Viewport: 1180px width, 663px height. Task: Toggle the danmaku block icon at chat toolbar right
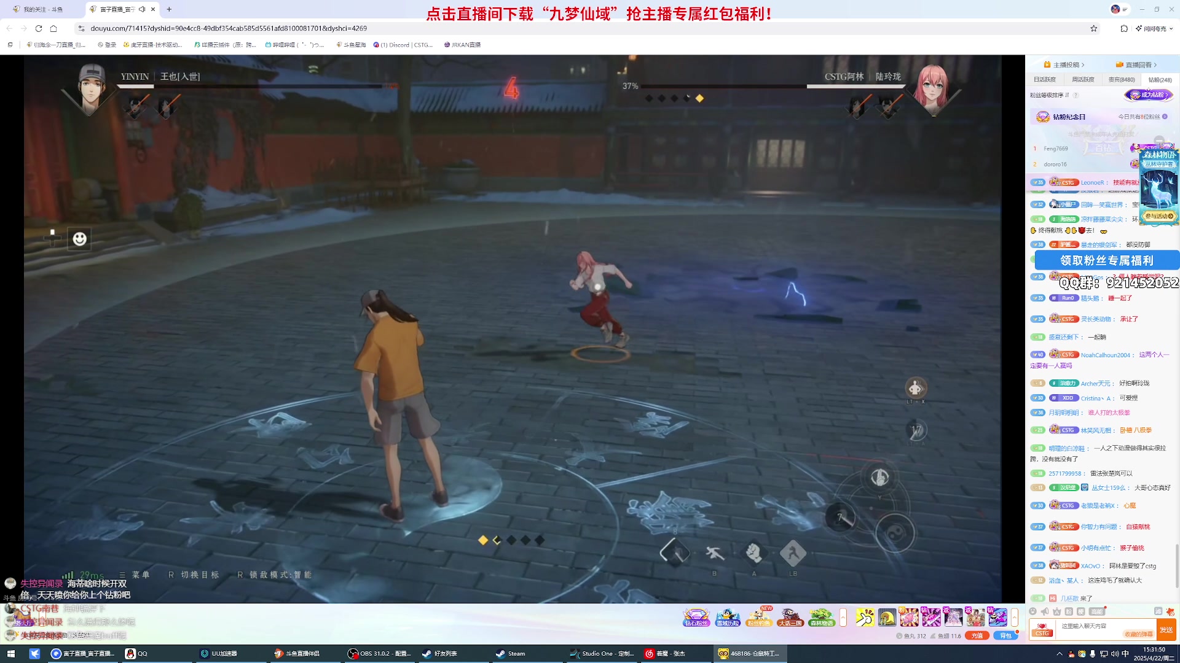pyautogui.click(x=1170, y=611)
